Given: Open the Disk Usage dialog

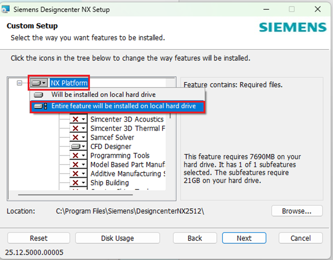Looking at the screenshot, I should pos(117,238).
